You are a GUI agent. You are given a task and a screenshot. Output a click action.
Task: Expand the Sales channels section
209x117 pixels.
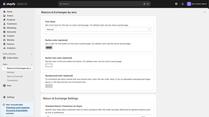[x=32, y=54]
